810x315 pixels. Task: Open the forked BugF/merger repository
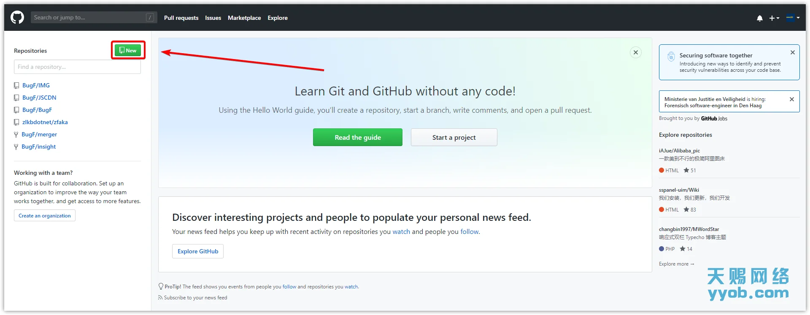(39, 134)
